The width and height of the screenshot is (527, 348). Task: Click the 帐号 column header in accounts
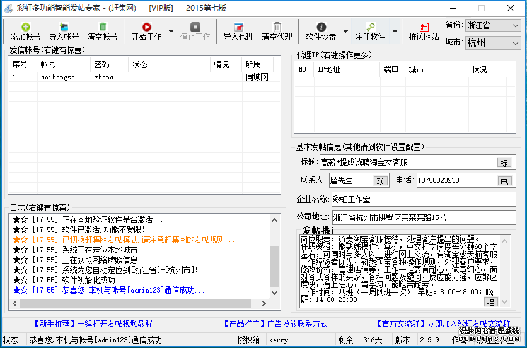(64, 64)
